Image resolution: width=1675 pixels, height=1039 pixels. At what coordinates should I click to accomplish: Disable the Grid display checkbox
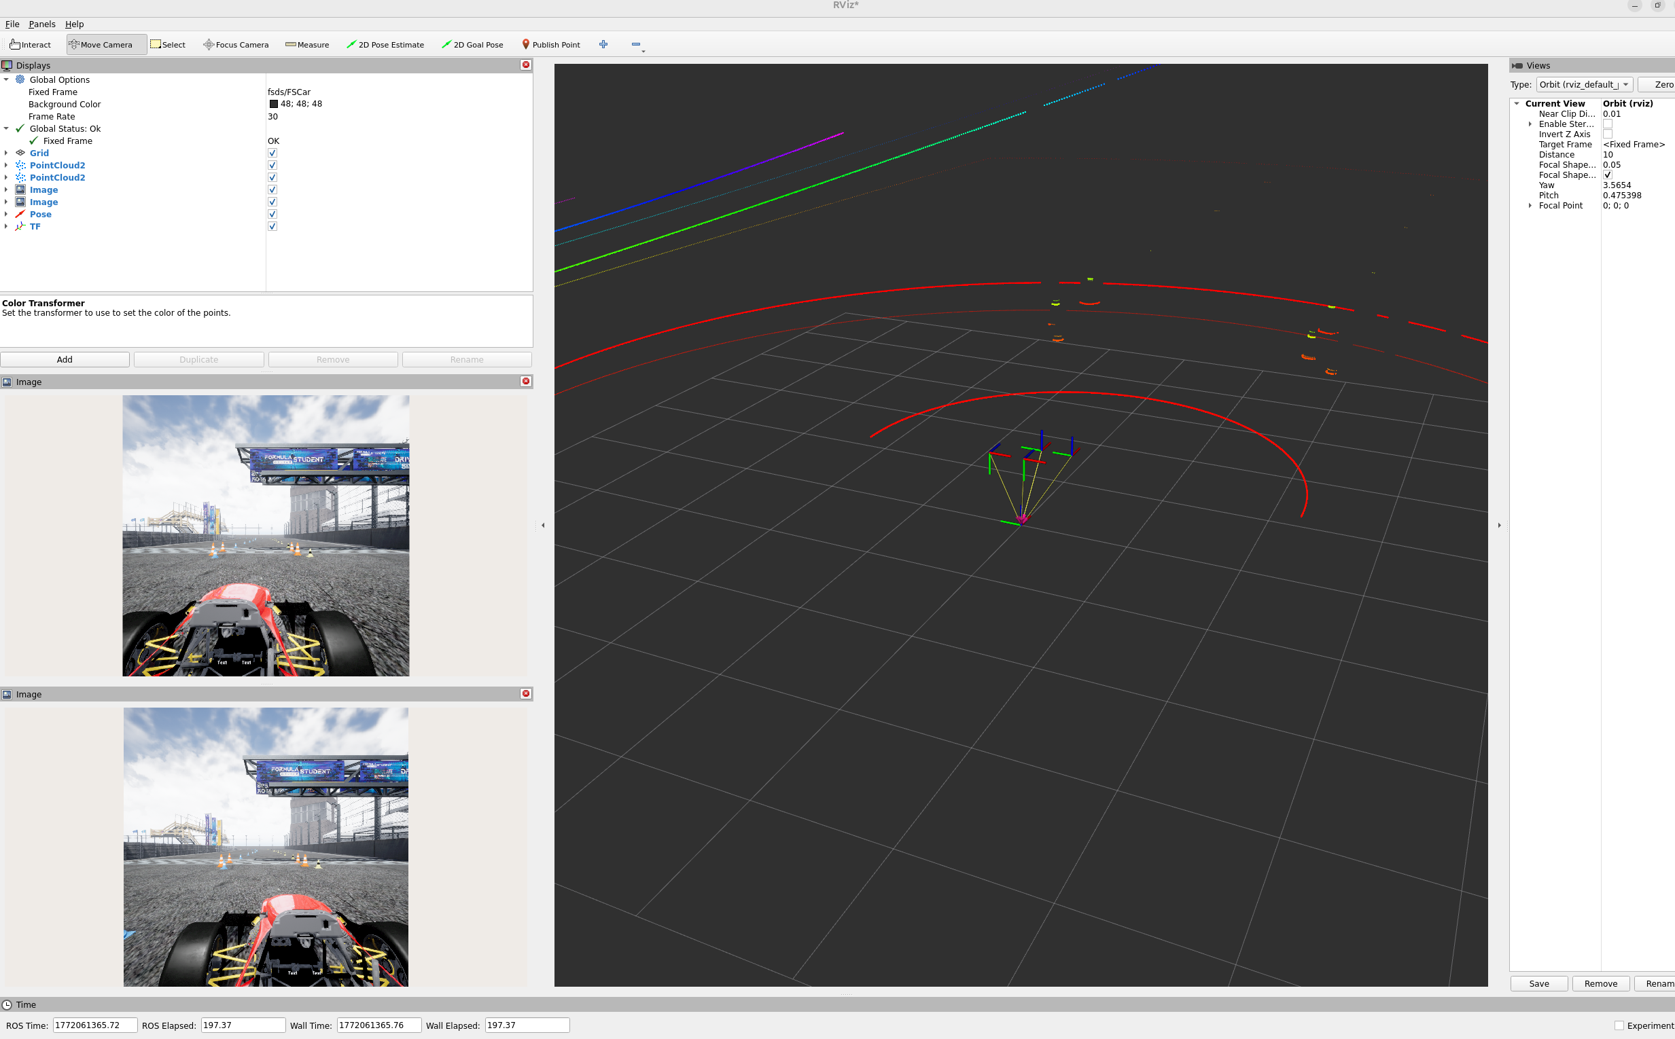pyautogui.click(x=272, y=153)
